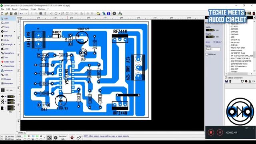Viewport: 256px width, 144px height.
Task: Open a file with the folder icon
Action: pyautogui.click(x=6, y=14)
